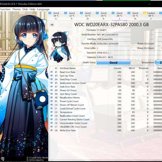Viewport: 162px width, 162px height.
Task: Click the Drive Letter field
Action: 113,48
